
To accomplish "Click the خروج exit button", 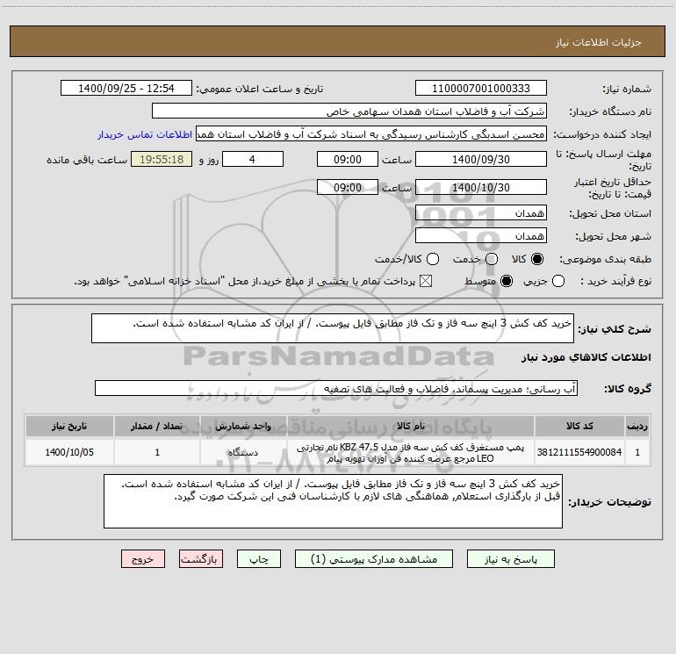I will [x=143, y=559].
